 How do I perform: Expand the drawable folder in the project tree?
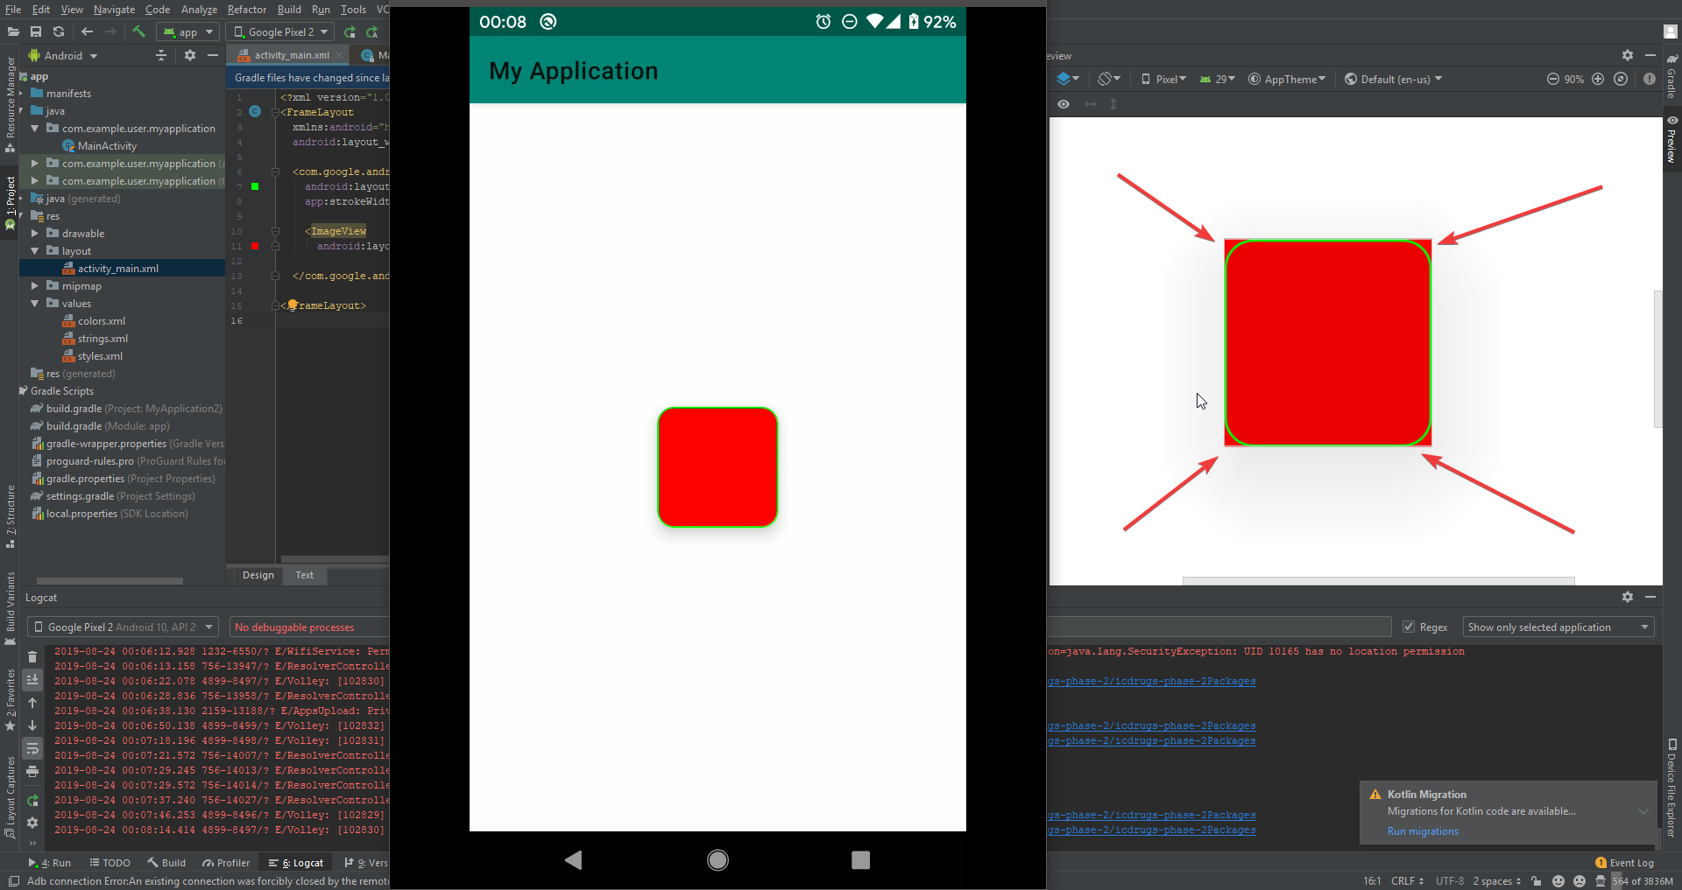[x=35, y=234]
